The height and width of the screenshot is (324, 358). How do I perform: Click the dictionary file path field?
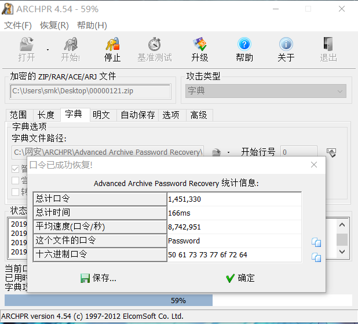(108, 152)
